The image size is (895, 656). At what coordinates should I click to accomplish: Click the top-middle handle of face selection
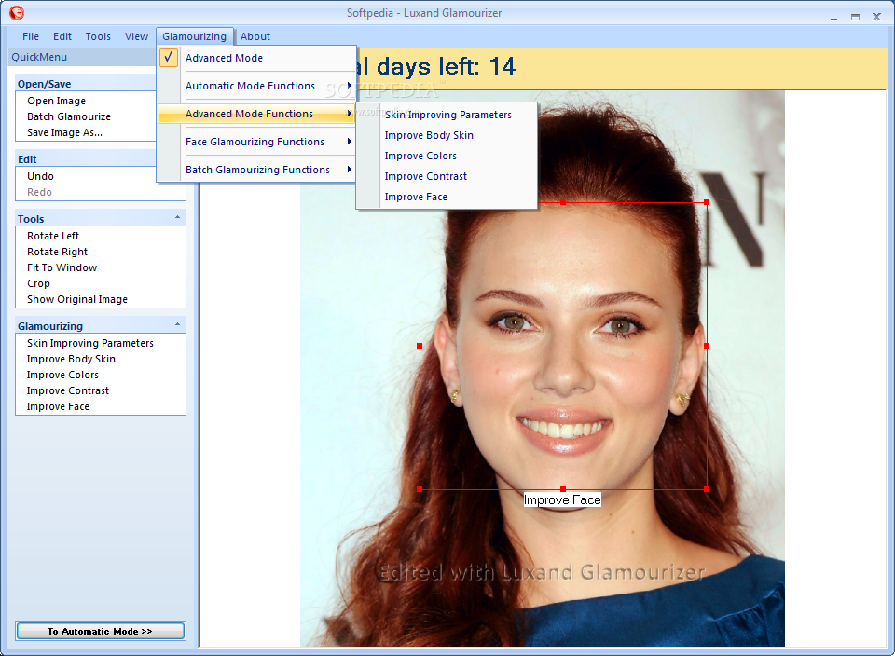pyautogui.click(x=563, y=202)
